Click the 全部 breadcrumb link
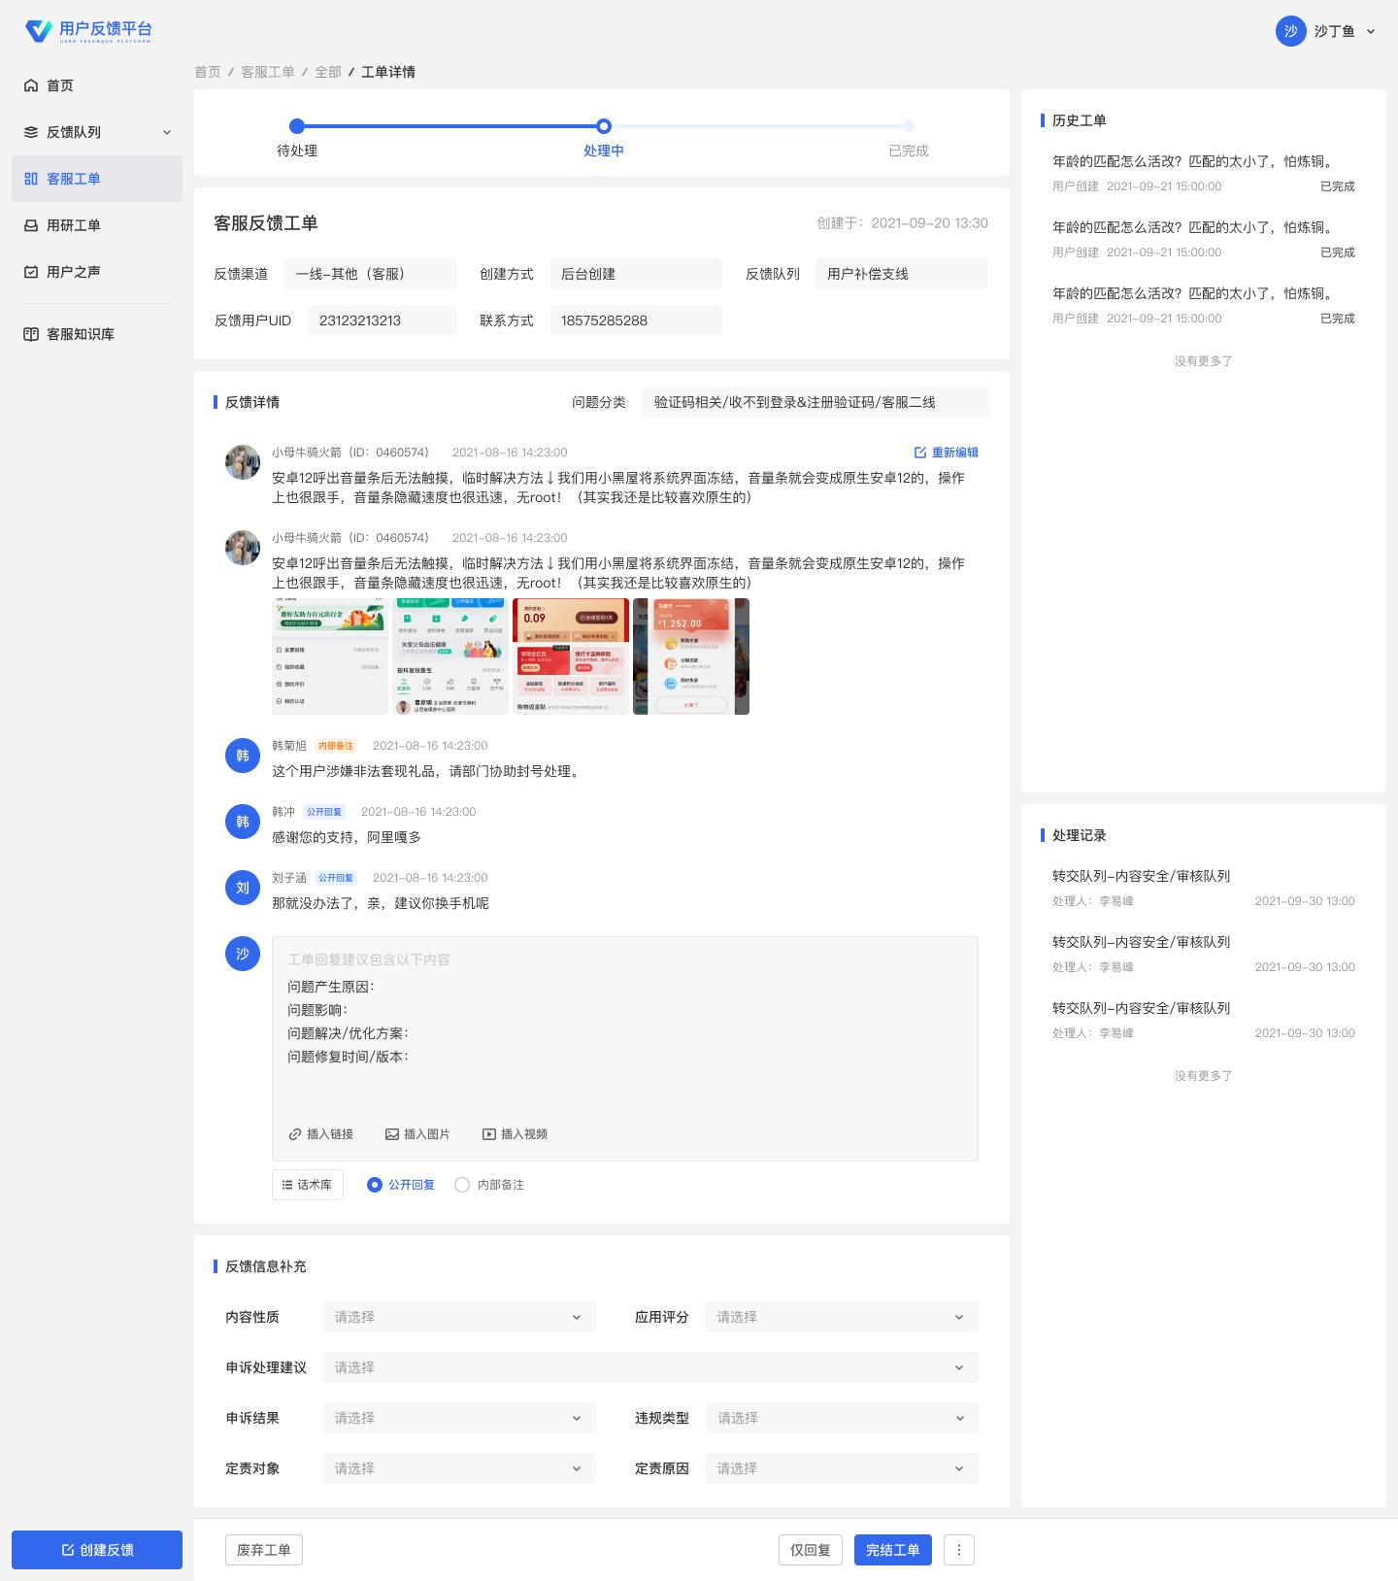Viewport: 1398px width, 1581px height. coord(328,72)
